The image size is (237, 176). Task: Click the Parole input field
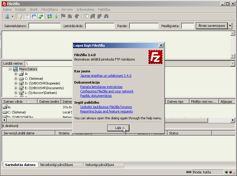pos(144,26)
